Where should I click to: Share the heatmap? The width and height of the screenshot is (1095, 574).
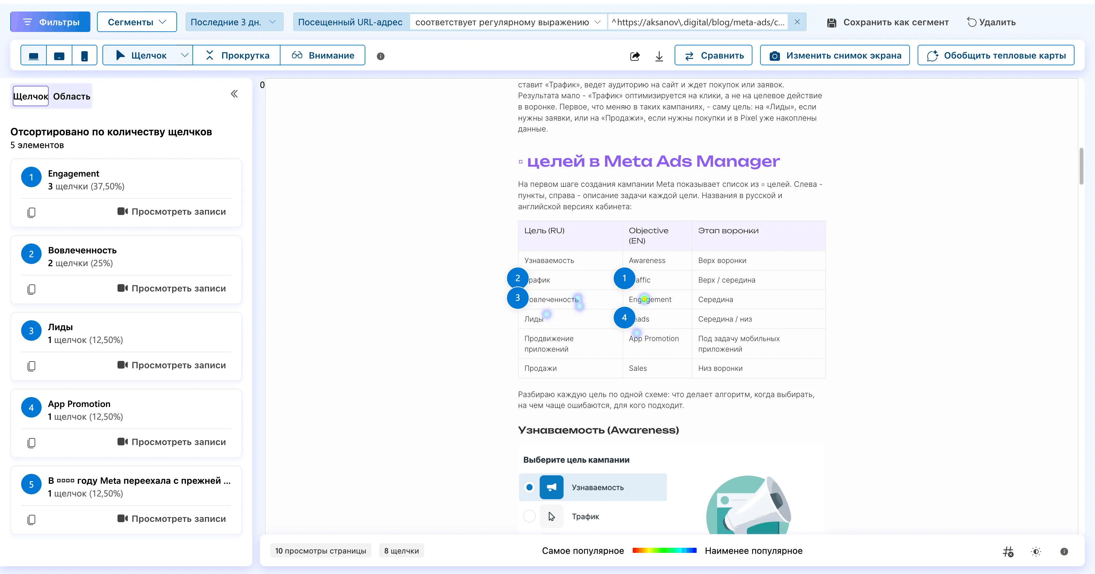(x=635, y=56)
